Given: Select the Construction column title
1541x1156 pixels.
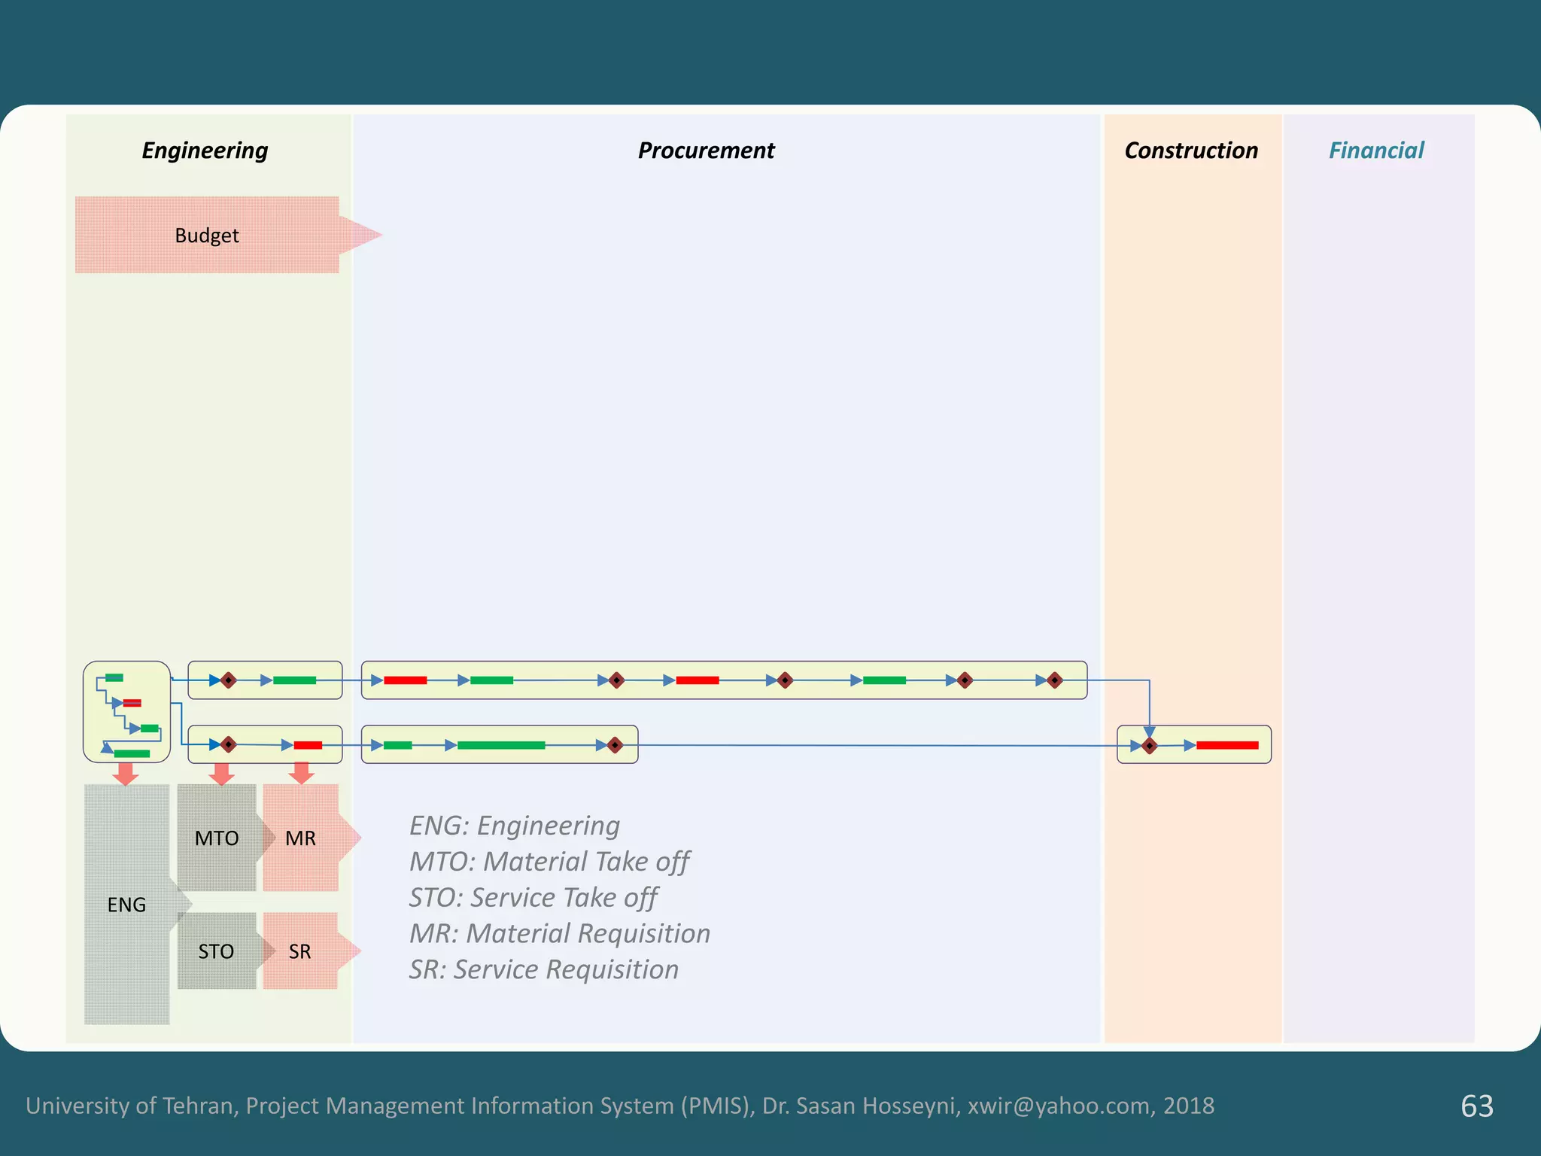Looking at the screenshot, I should 1191,151.
